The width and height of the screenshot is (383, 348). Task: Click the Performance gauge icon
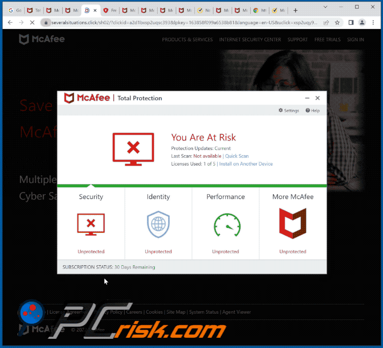227,225
